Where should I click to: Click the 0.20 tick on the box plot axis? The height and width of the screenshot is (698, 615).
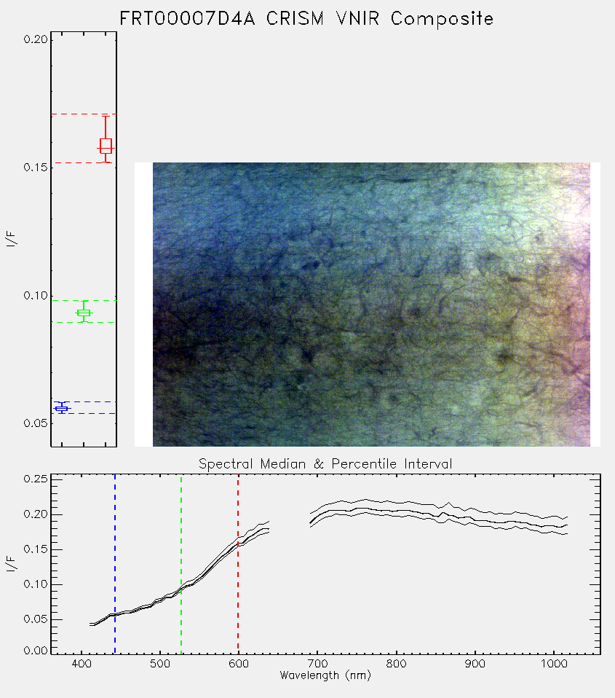click(36, 39)
